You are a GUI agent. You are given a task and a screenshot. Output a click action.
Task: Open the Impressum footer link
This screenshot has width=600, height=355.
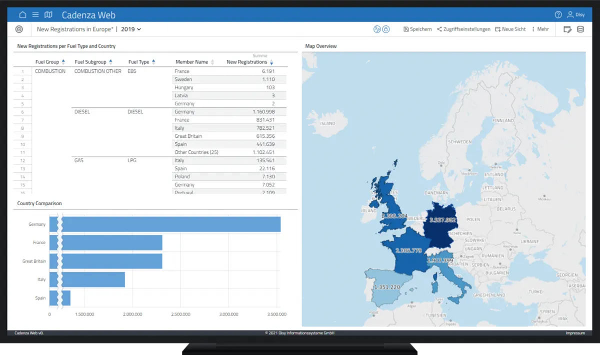(575, 333)
